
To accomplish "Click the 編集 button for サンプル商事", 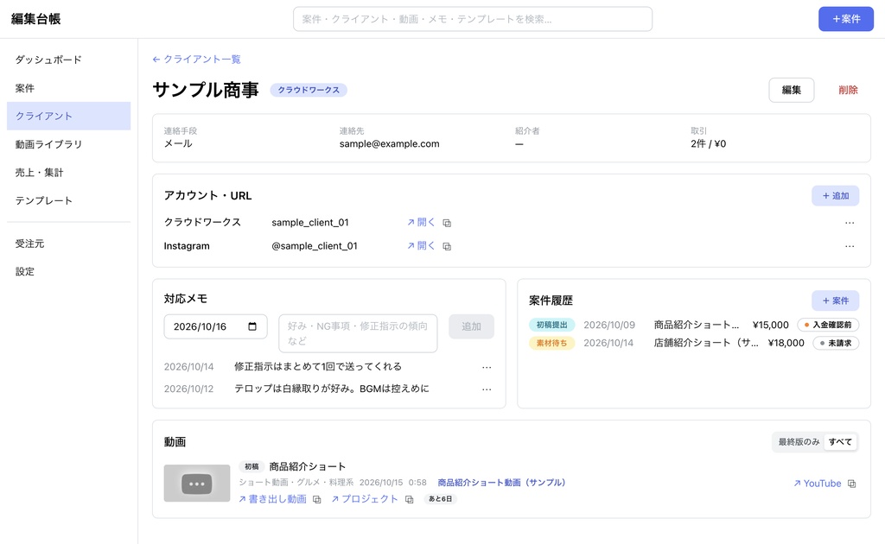I will [x=792, y=90].
